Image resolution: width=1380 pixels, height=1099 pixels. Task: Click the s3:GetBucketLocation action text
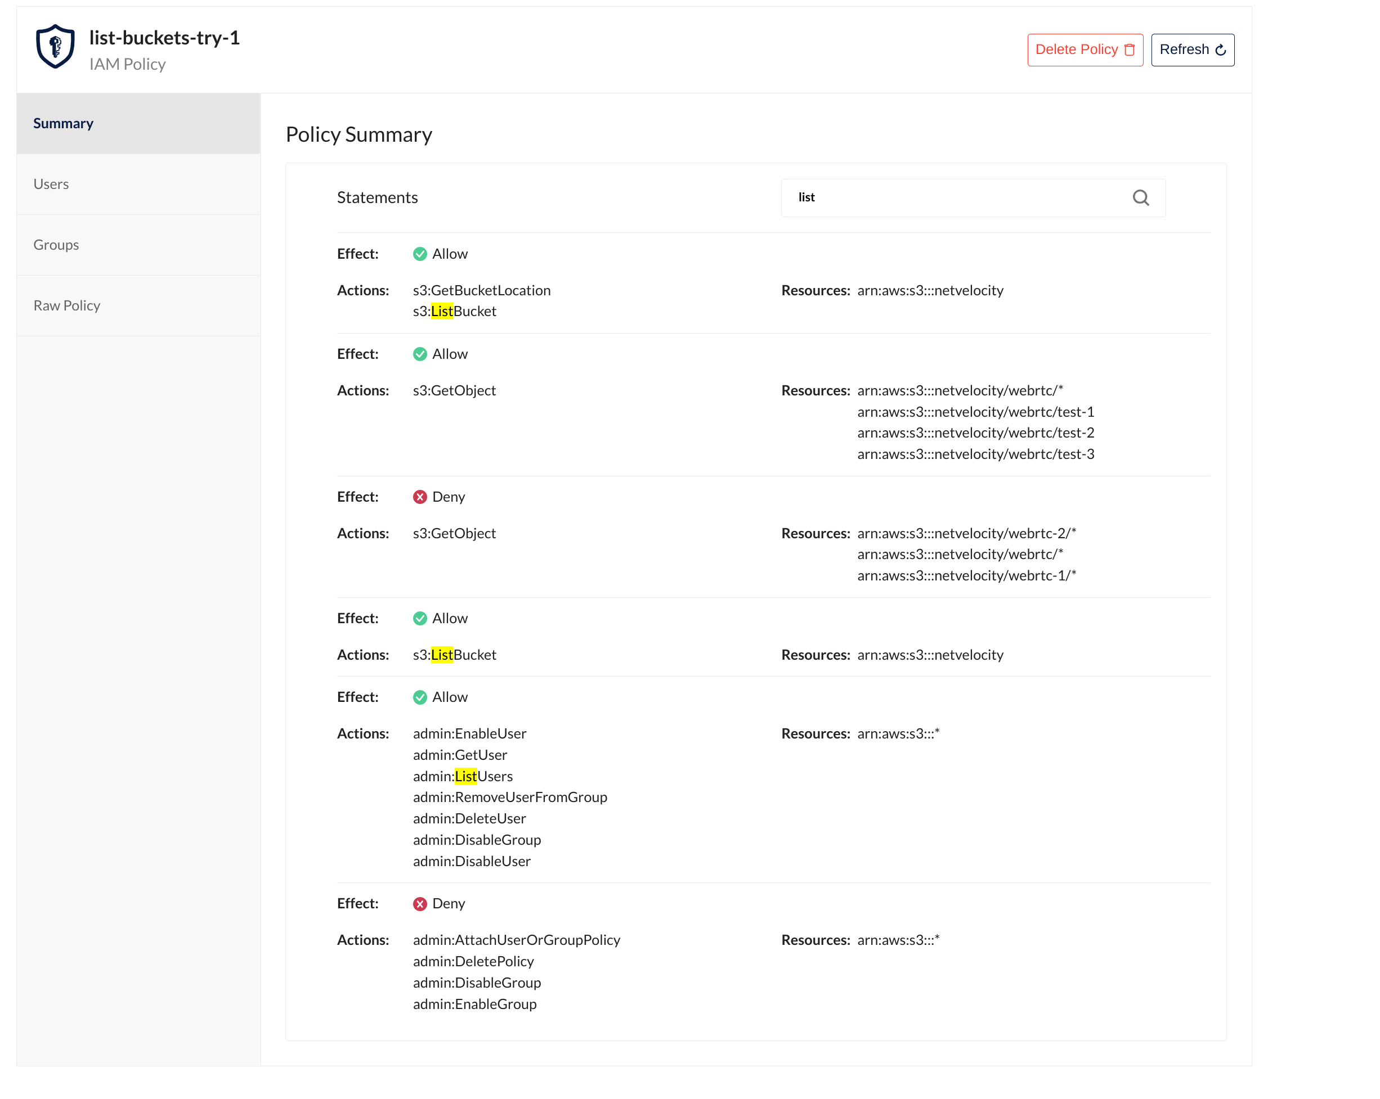pyautogui.click(x=481, y=290)
